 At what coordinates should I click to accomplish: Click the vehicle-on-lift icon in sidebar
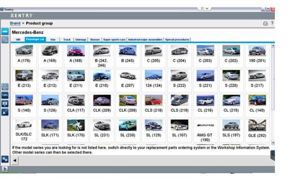5,104
